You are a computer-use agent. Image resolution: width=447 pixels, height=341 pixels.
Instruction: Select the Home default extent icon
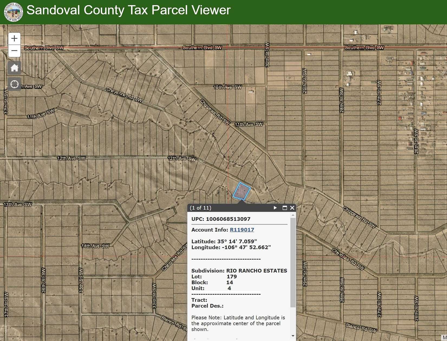pos(14,68)
